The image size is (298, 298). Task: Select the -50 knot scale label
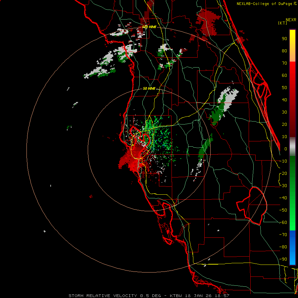283,210
